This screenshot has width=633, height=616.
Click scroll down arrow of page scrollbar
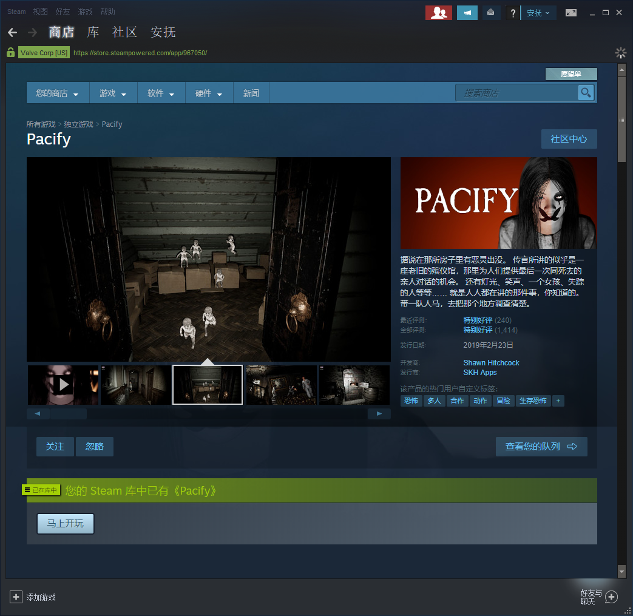click(x=621, y=571)
